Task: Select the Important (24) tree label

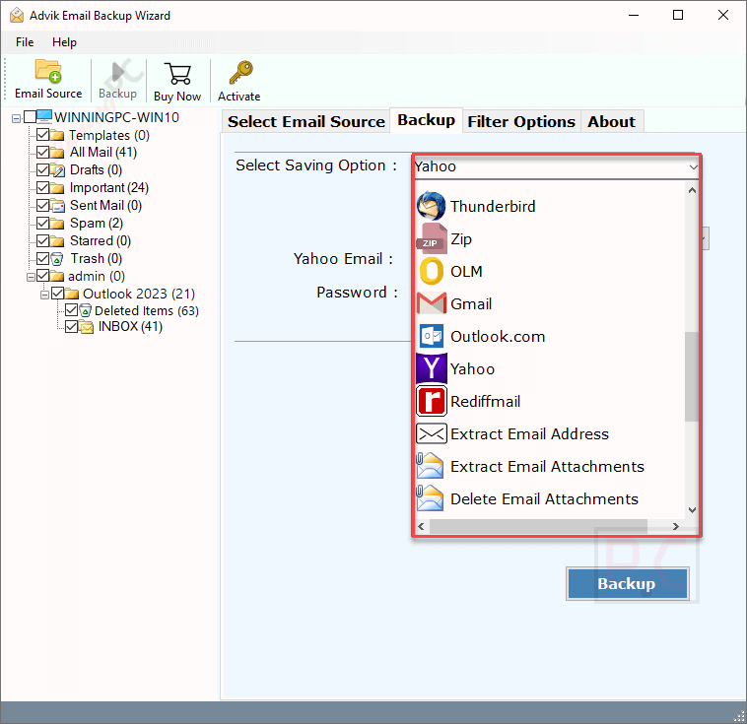Action: coord(109,188)
